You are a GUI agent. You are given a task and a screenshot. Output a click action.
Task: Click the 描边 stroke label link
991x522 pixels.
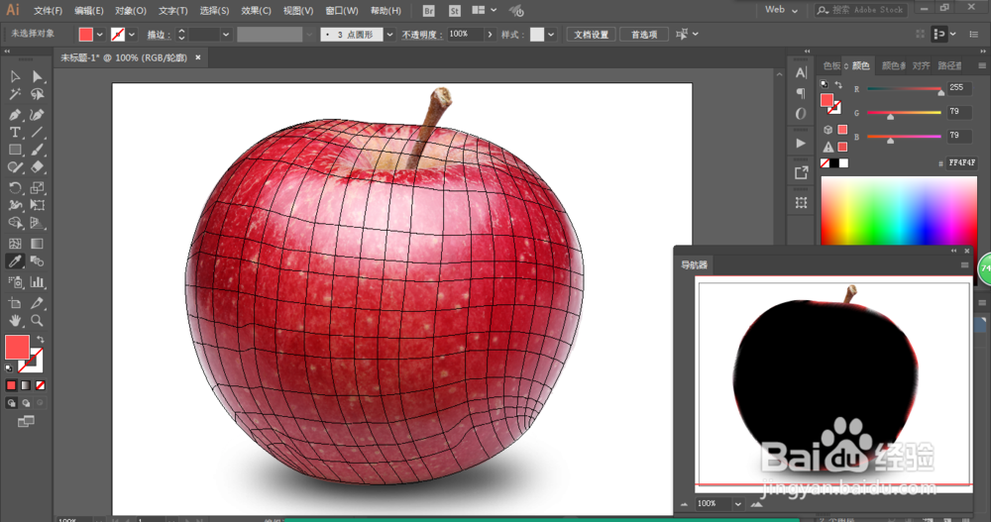(159, 35)
